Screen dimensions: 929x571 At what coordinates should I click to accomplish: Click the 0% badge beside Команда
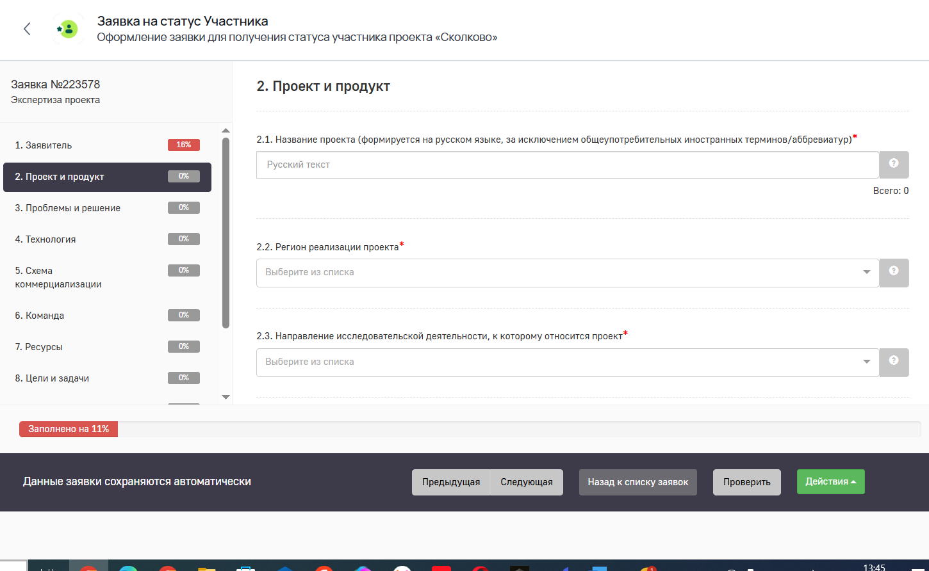[184, 315]
